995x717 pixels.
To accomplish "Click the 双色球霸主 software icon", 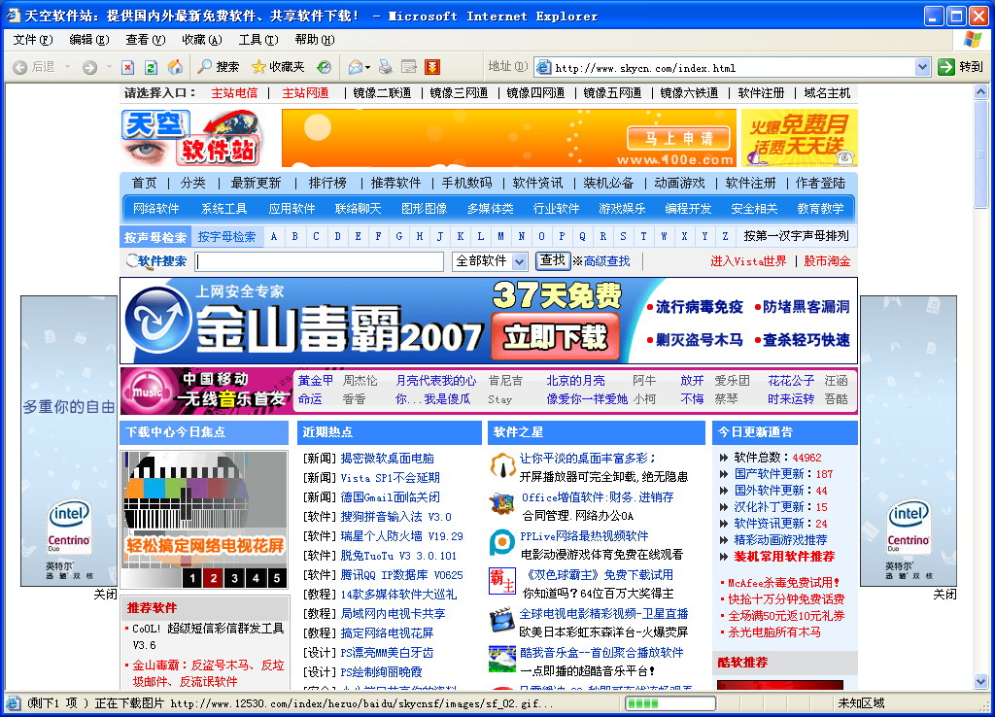I will (502, 582).
